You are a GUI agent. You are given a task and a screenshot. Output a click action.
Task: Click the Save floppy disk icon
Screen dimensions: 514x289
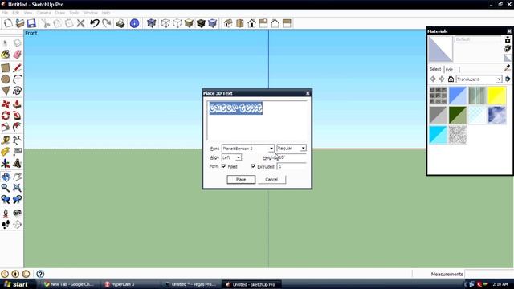coord(31,23)
